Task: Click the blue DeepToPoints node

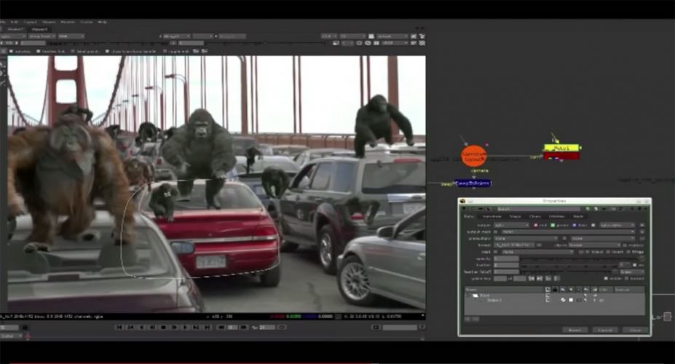Action: pos(472,183)
